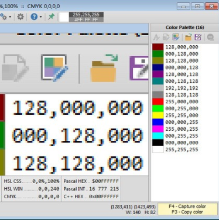Click the palette value text 255,000,000

tap(182, 101)
